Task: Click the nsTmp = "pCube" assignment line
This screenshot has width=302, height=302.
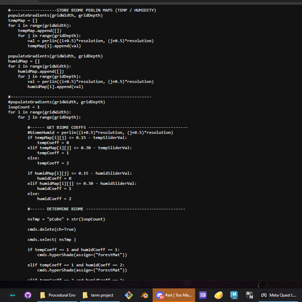Action: [x=66, y=219]
